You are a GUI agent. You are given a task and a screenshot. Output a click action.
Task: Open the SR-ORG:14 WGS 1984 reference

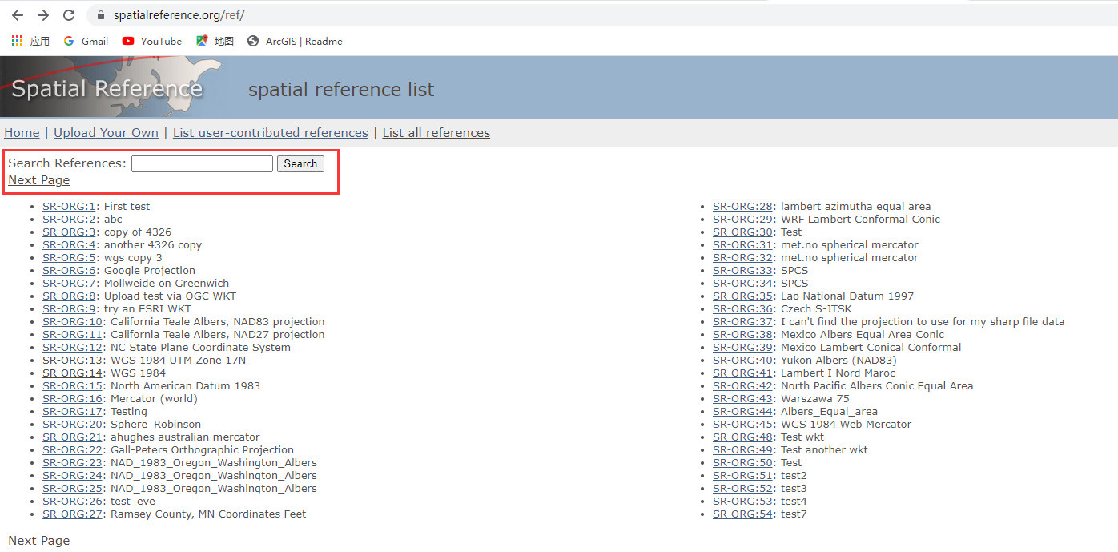(x=73, y=373)
